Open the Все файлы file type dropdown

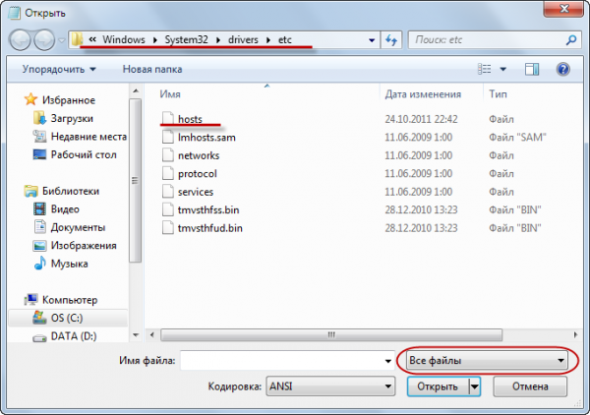(x=488, y=361)
